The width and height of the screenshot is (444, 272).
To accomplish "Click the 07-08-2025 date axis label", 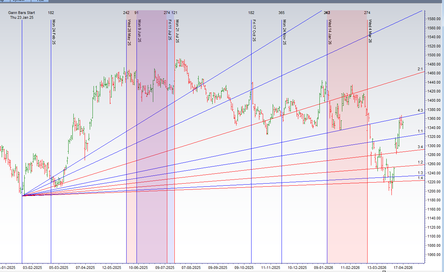I will click(191, 268).
